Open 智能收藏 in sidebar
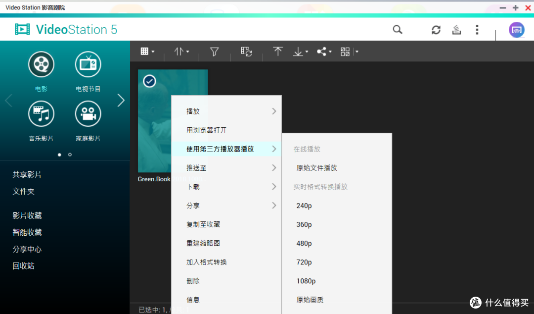Image resolution: width=534 pixels, height=314 pixels. tap(27, 232)
